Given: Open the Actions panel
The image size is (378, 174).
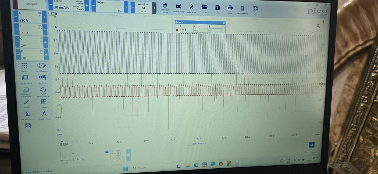Looking at the screenshot, I should pos(42,80).
